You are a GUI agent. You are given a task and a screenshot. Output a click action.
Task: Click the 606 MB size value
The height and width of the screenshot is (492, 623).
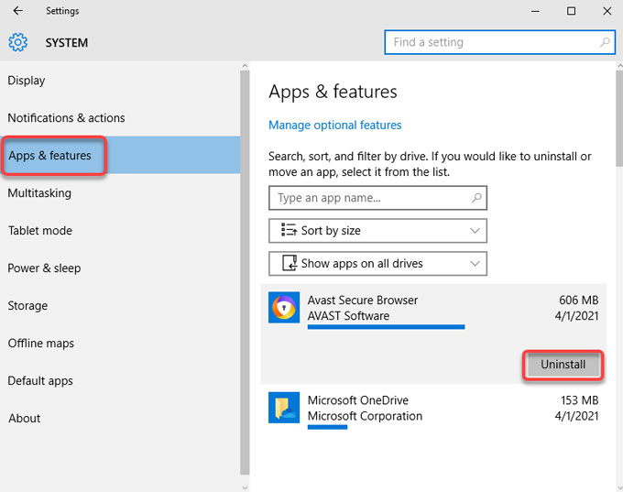[x=578, y=300]
